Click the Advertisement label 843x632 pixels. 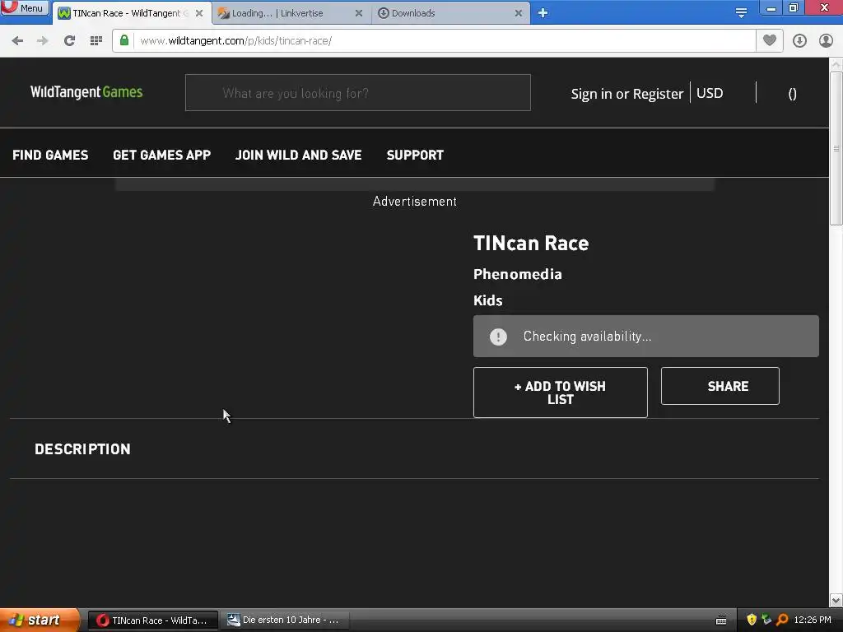point(415,202)
